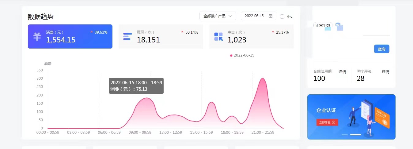
Task: Click the 15:00 - 15:59 axis label
Action: (201, 133)
